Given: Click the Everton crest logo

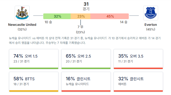Looking at the screenshot, I should (x=151, y=13).
